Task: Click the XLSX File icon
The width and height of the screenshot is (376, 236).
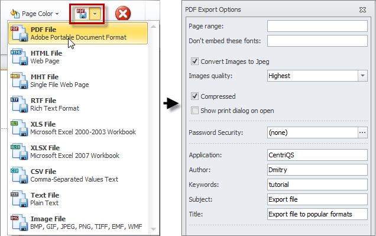Action: click(x=19, y=152)
